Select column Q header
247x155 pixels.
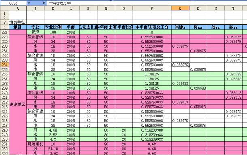[180, 8]
